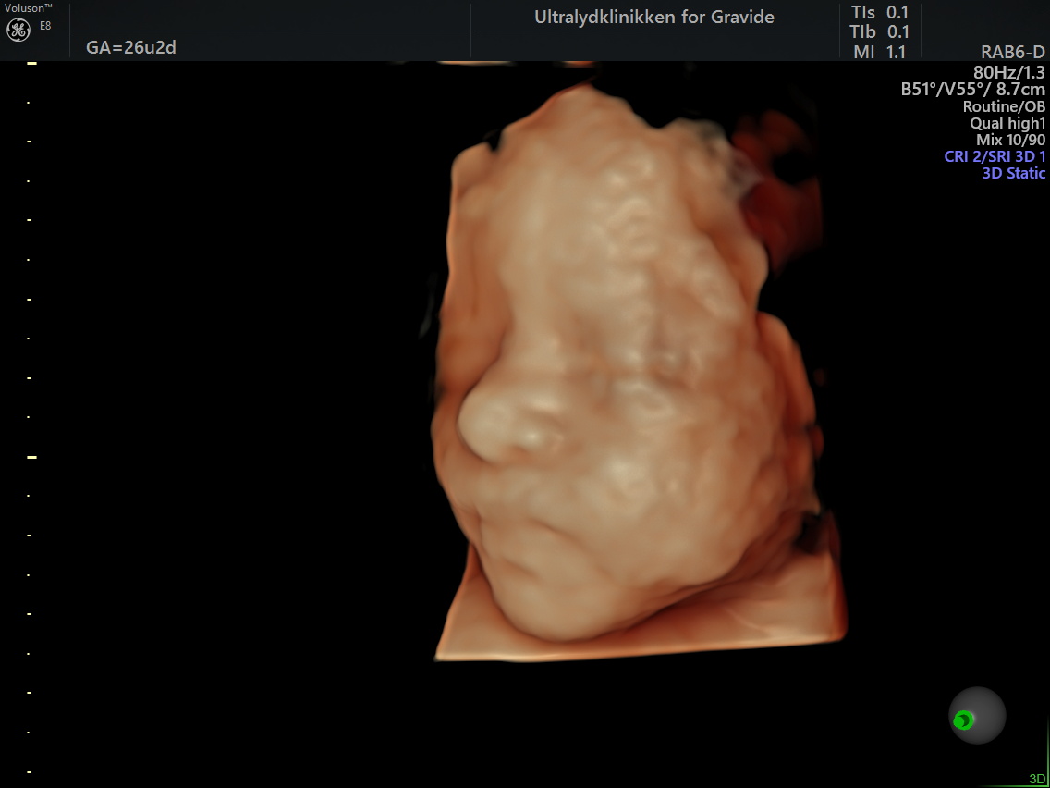Click the Qual high1 setting

pyautogui.click(x=1007, y=123)
